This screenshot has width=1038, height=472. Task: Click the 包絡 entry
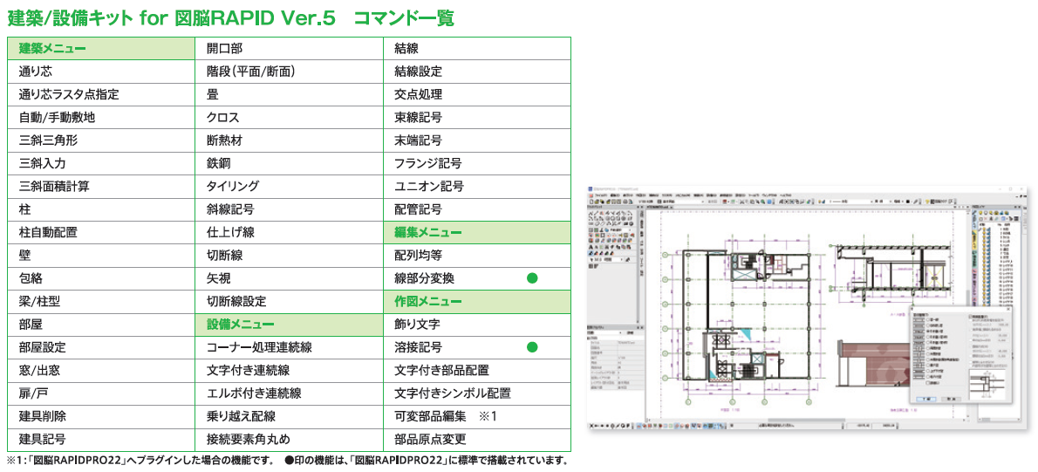[x=100, y=278]
